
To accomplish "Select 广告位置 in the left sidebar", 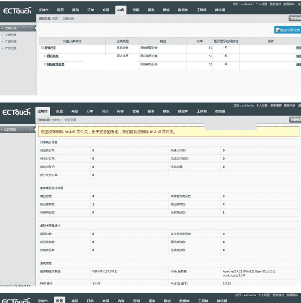I will pyautogui.click(x=11, y=48).
